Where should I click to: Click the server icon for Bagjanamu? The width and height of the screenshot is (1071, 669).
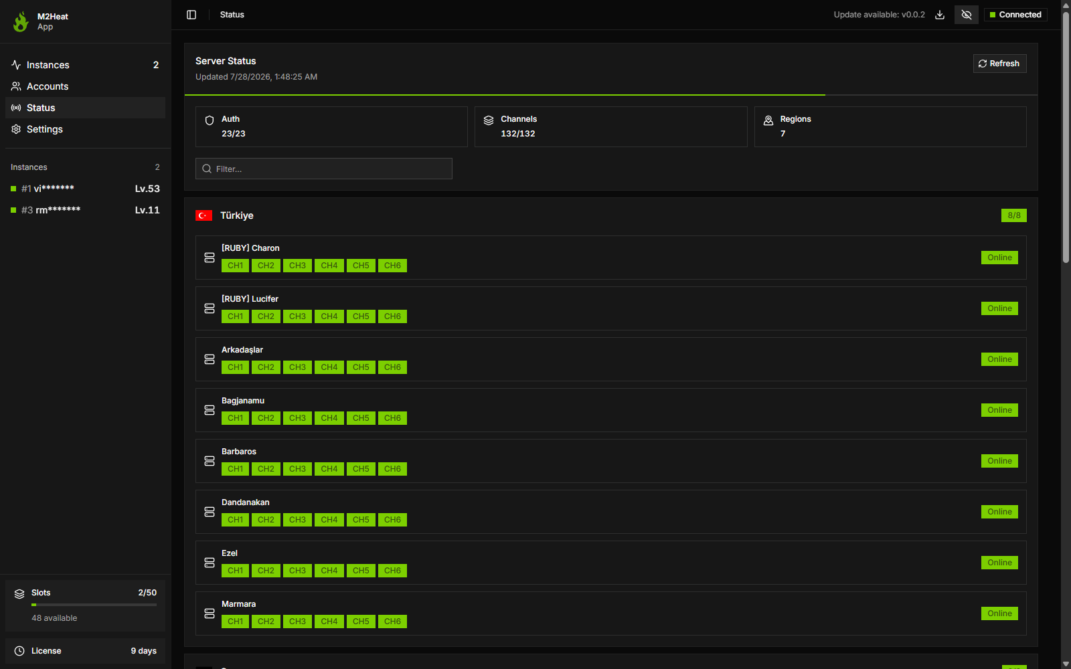(210, 410)
